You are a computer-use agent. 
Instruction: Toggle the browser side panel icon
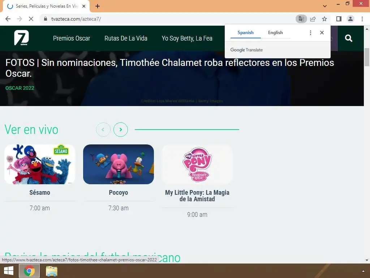(339, 19)
